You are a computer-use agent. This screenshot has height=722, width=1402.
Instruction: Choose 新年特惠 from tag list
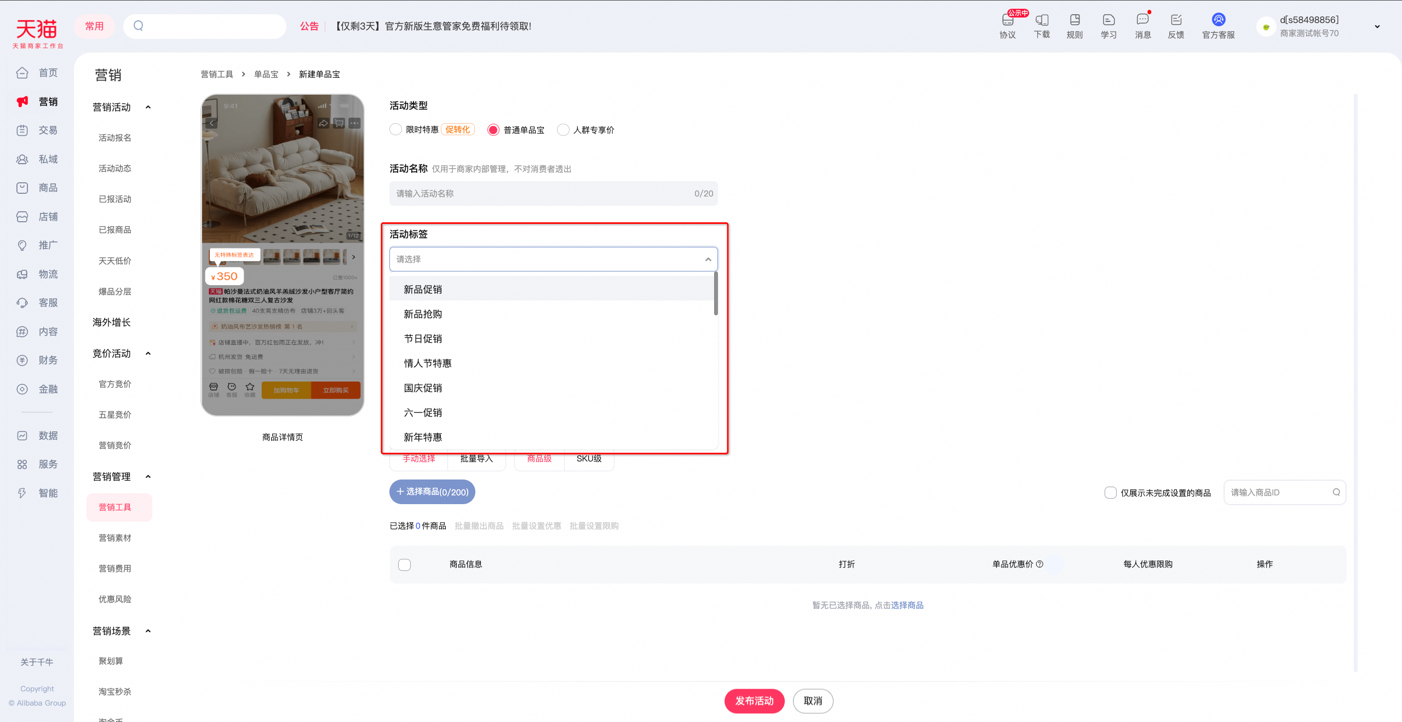click(552, 437)
